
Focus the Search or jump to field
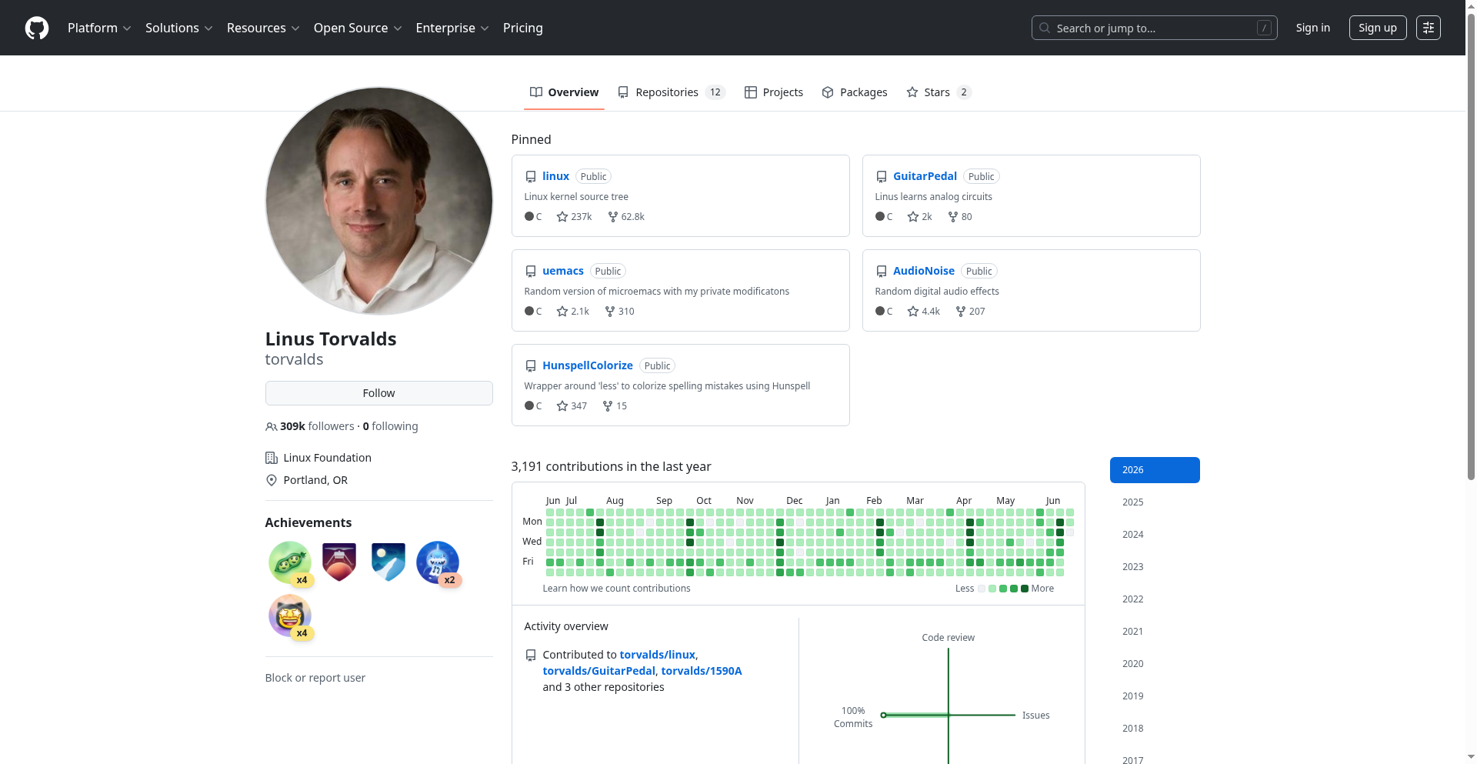click(1154, 28)
